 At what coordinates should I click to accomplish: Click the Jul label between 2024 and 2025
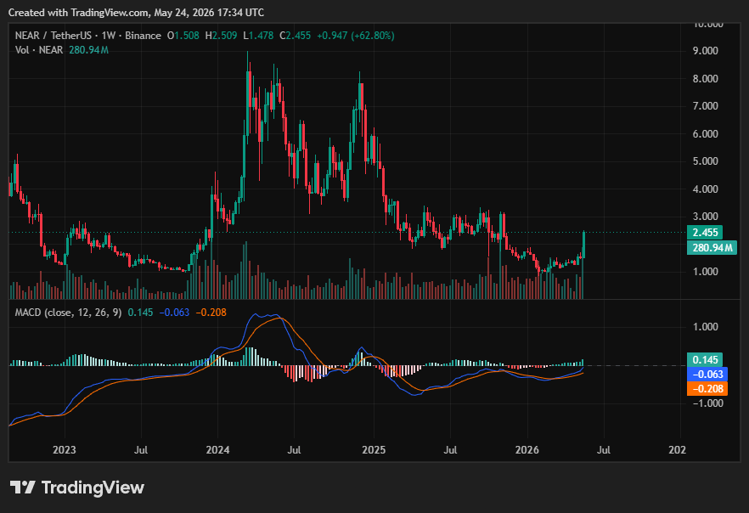pos(294,450)
